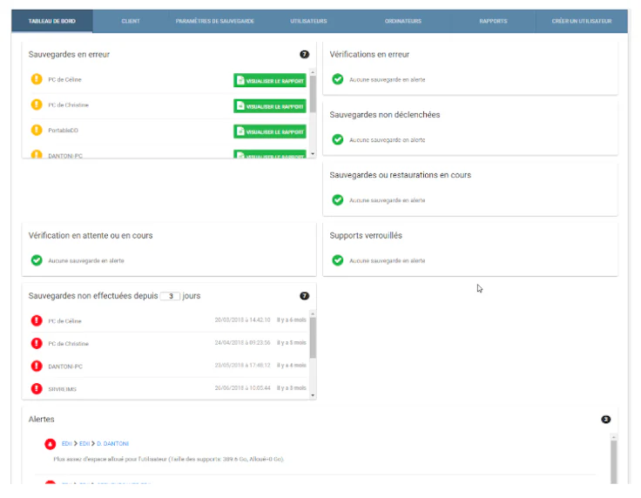This screenshot has height=498, width=641.
Task: Click the days number field showing 3
Action: (x=170, y=296)
